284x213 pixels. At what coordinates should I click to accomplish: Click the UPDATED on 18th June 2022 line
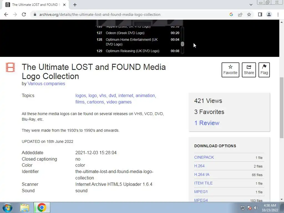(47, 142)
